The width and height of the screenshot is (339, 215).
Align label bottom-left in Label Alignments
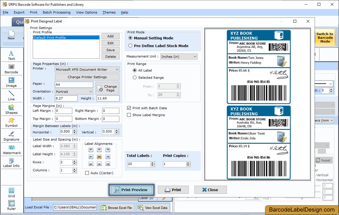click(91, 164)
